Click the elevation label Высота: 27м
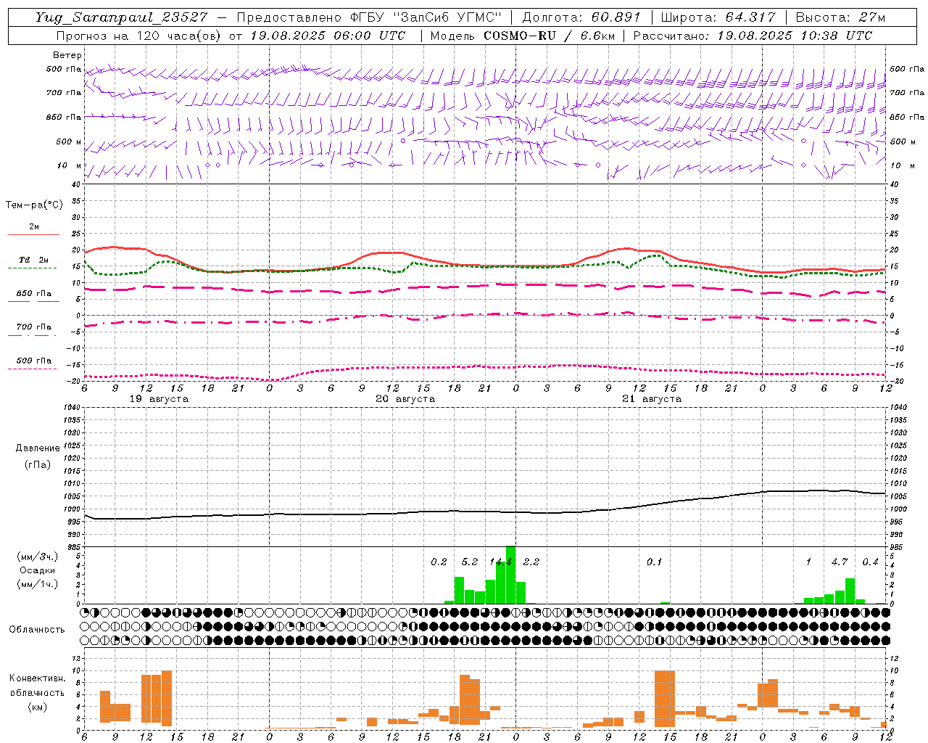The image size is (928, 743). [x=841, y=17]
